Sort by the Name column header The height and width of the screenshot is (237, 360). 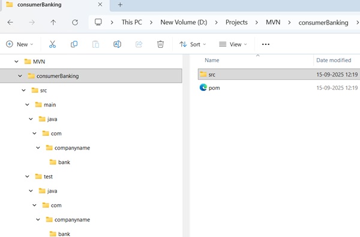212,60
